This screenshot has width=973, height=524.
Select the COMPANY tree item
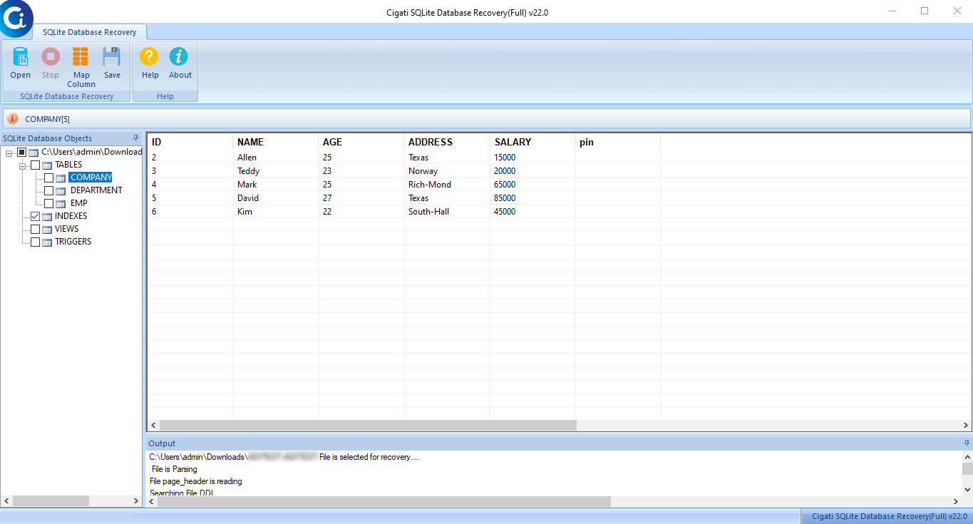tap(91, 178)
